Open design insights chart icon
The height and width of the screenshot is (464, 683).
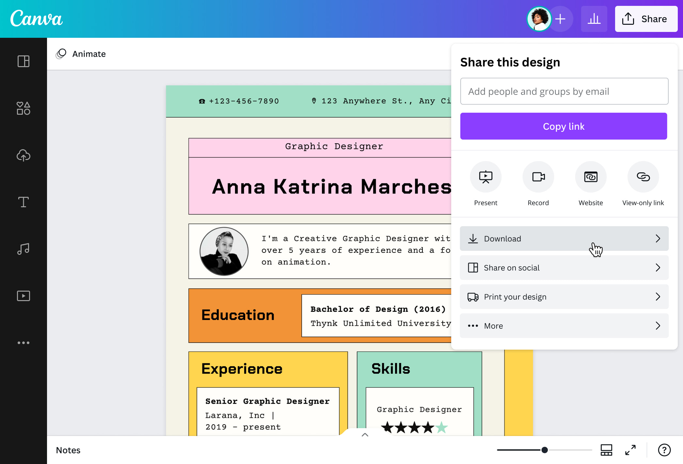click(x=594, y=19)
